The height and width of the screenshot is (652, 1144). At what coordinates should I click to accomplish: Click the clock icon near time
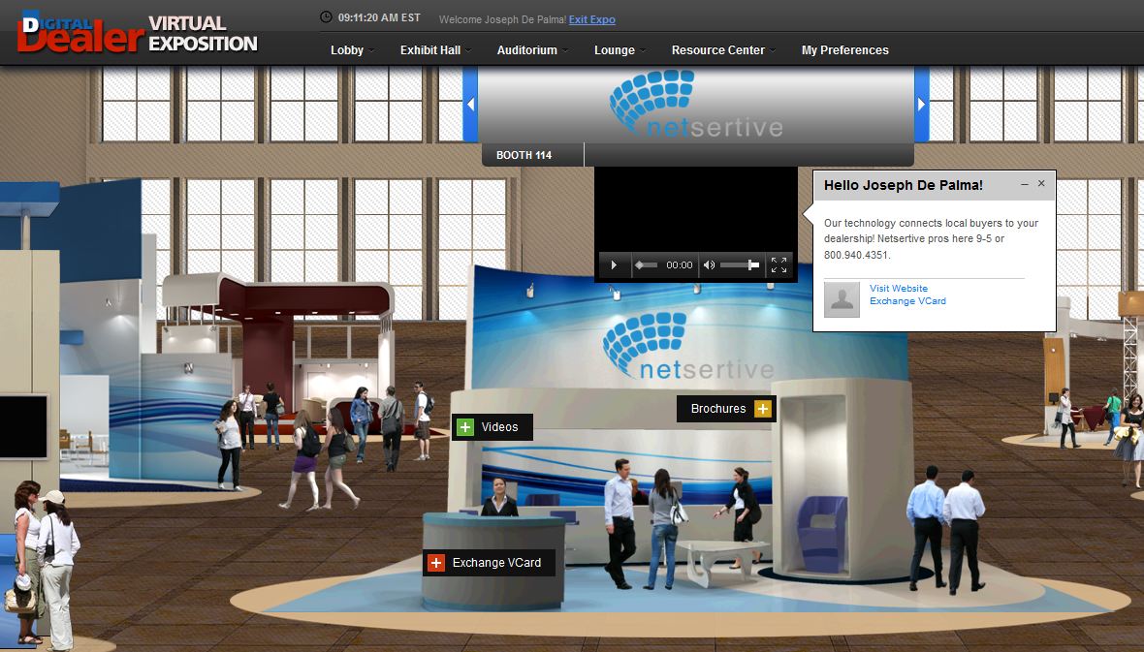(x=326, y=17)
